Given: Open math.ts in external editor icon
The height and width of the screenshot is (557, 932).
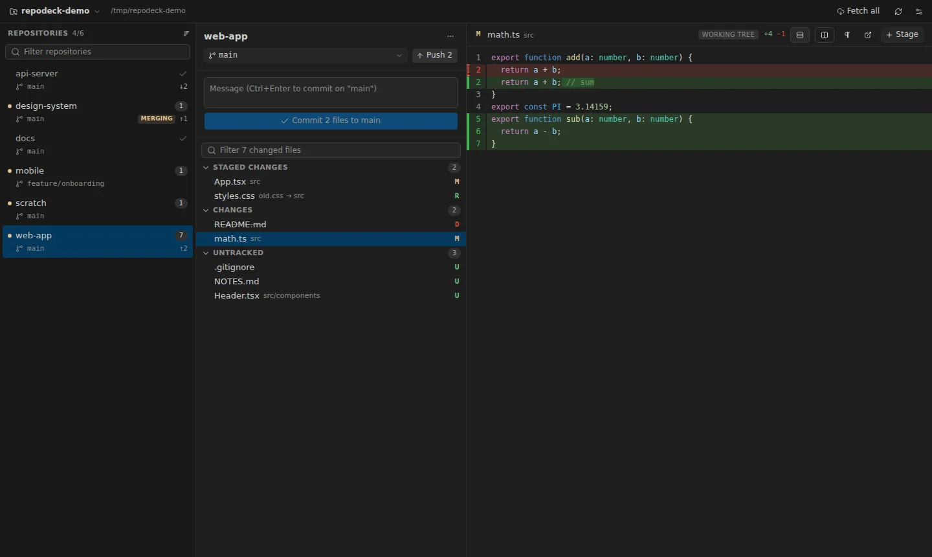Looking at the screenshot, I should tap(868, 35).
